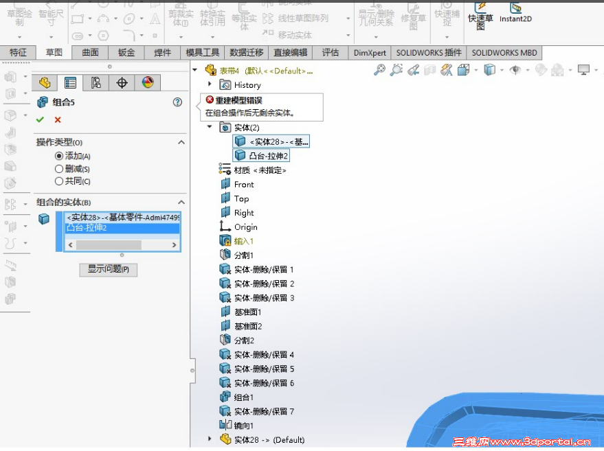The height and width of the screenshot is (451, 604).
Task: Click the Quick Sketch (快速草图) tool
Action: (480, 16)
